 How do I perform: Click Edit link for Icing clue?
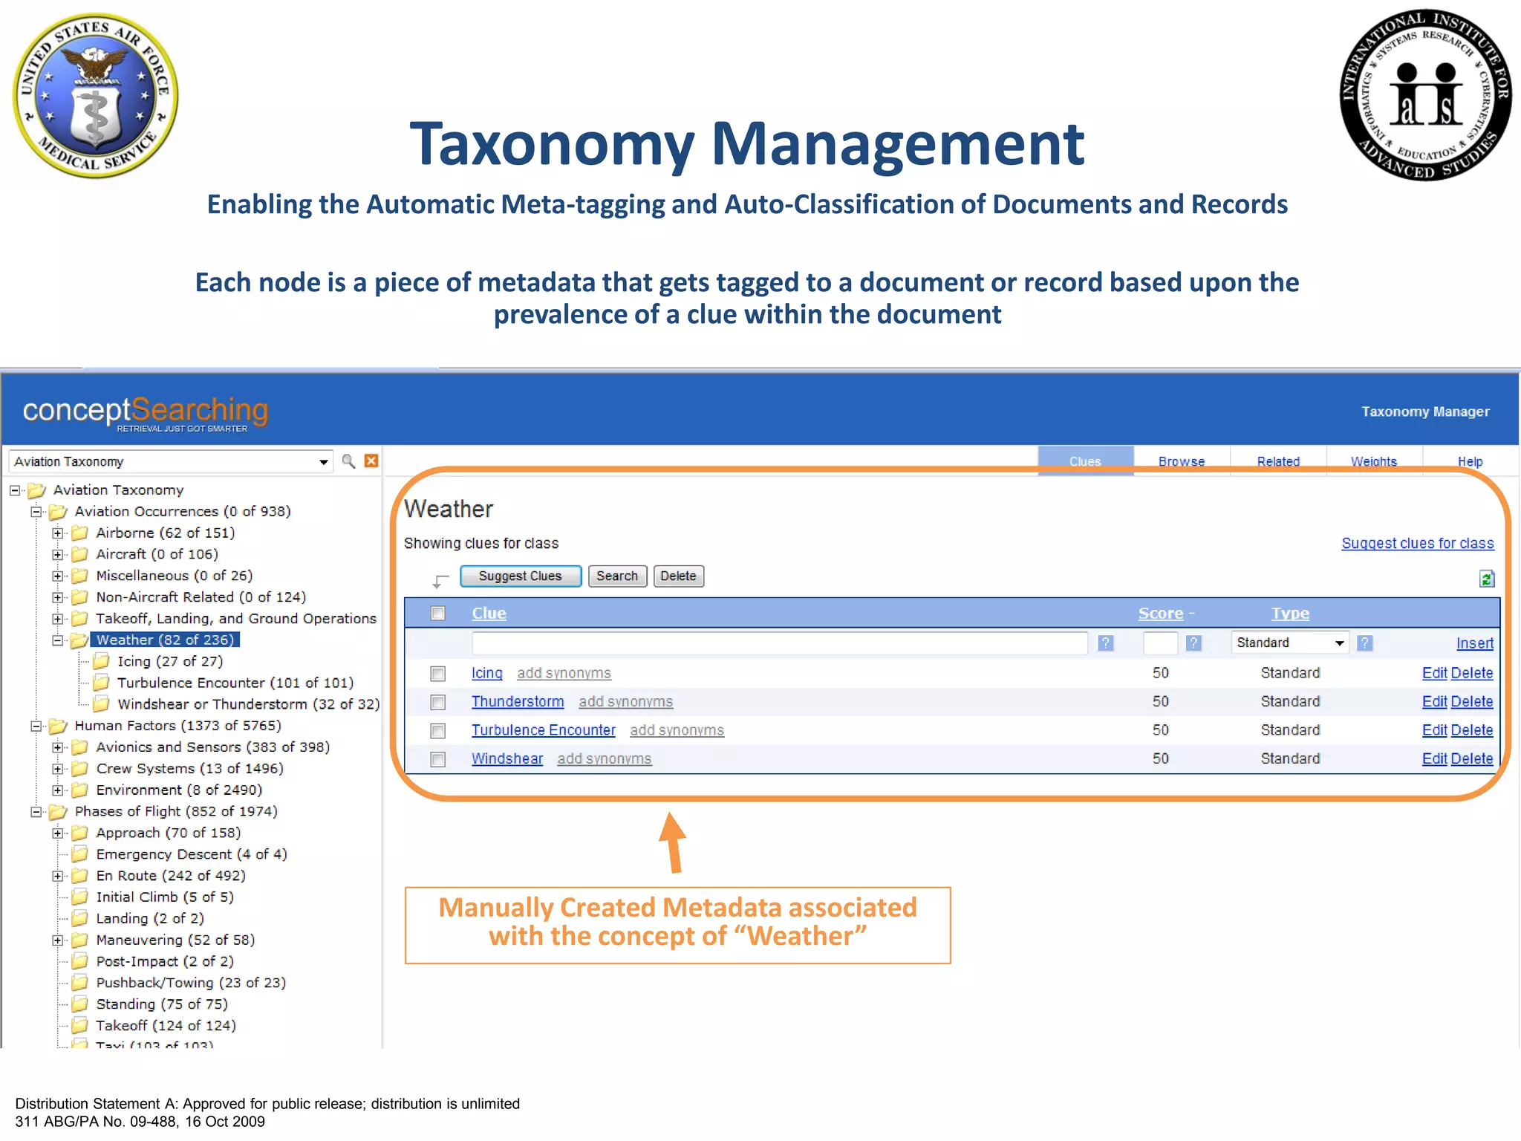point(1435,673)
